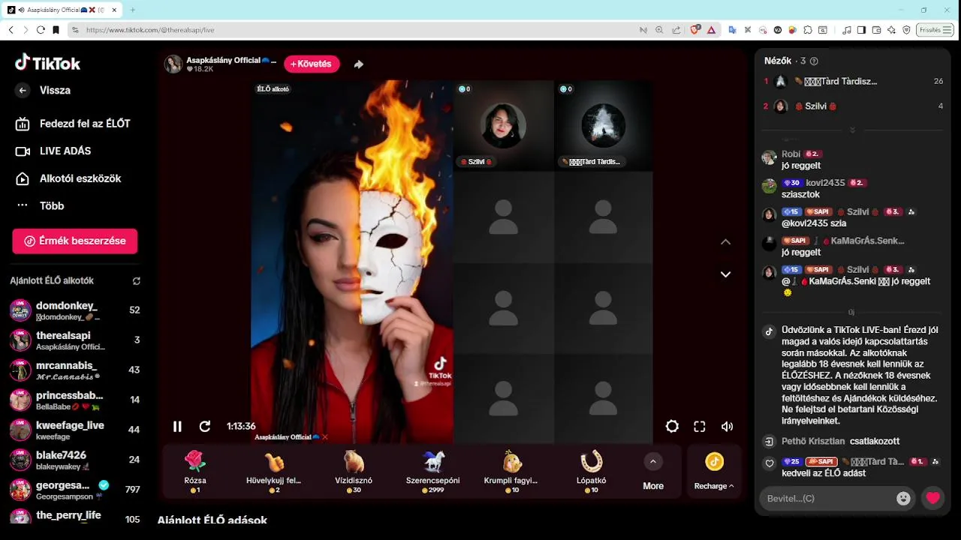Open Brave Shields lion icon

[694, 30]
